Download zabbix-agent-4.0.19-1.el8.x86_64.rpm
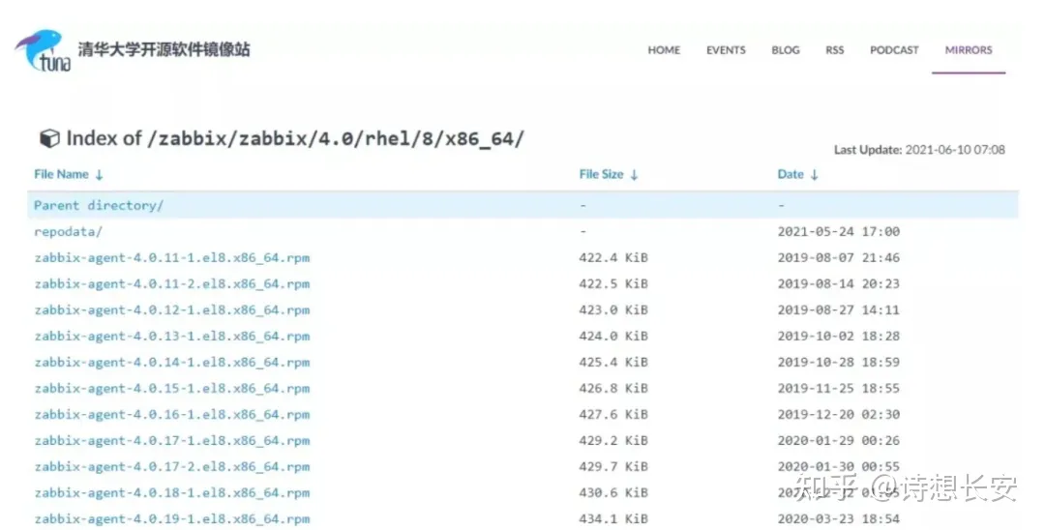1045x530 pixels. click(172, 518)
